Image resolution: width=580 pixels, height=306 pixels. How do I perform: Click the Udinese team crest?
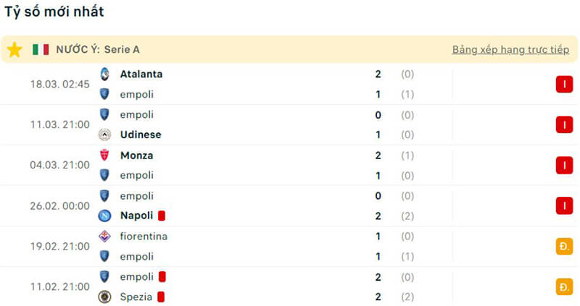point(105,135)
